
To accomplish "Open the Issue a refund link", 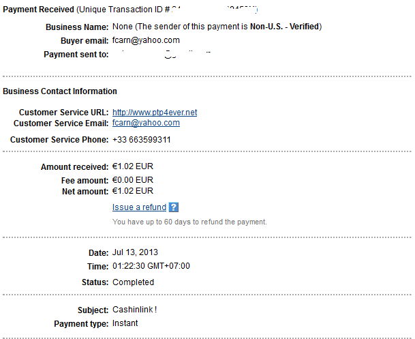I will tap(139, 207).
